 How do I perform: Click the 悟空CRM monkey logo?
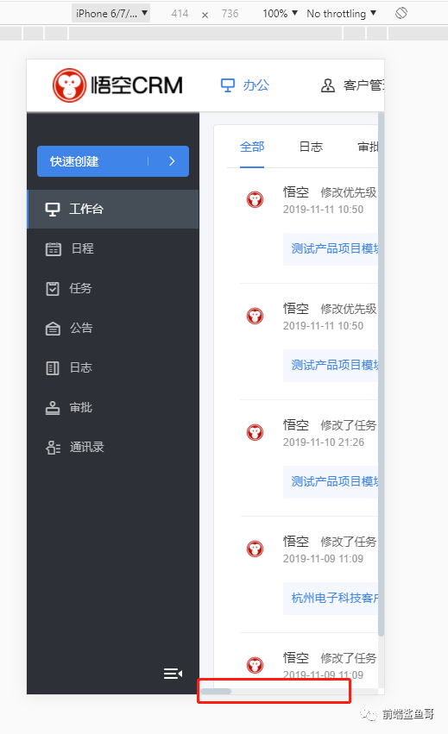[x=69, y=85]
